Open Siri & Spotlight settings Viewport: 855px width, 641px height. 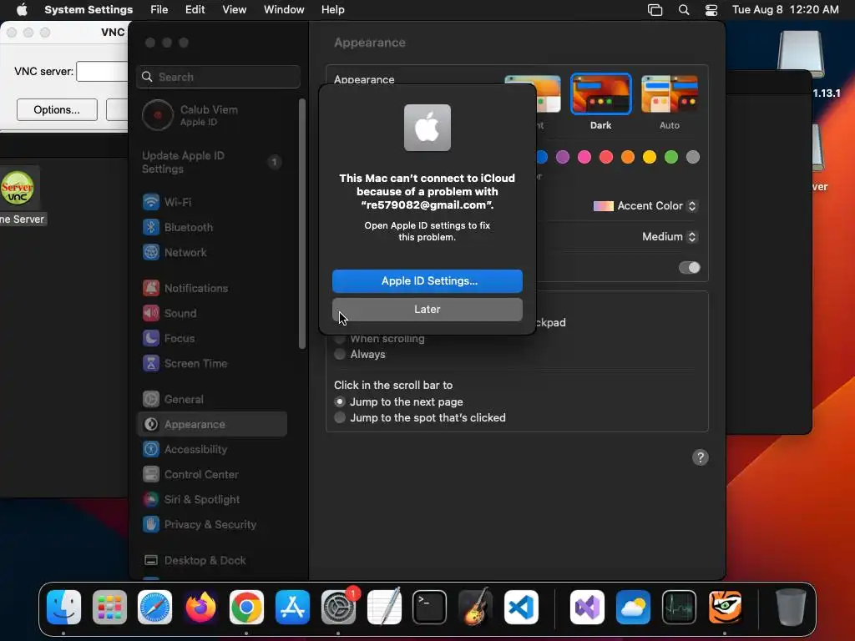tap(212, 500)
